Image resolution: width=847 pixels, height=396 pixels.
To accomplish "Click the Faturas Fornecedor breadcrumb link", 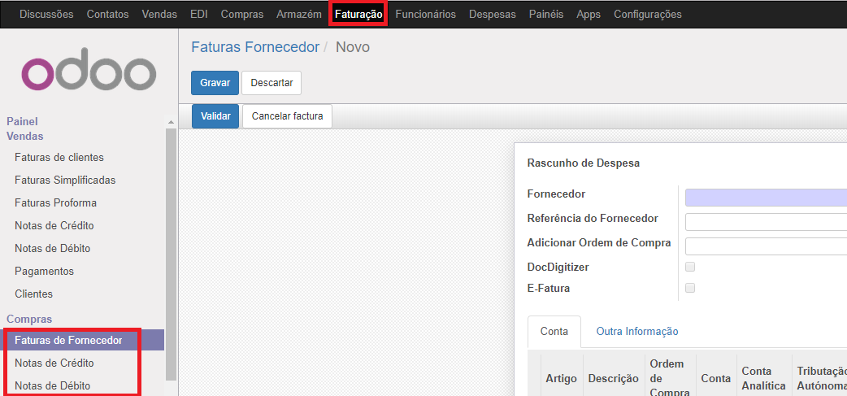I will point(254,47).
